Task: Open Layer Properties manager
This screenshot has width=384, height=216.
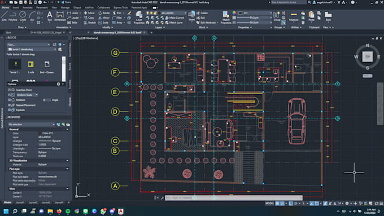Action: [x=139, y=17]
